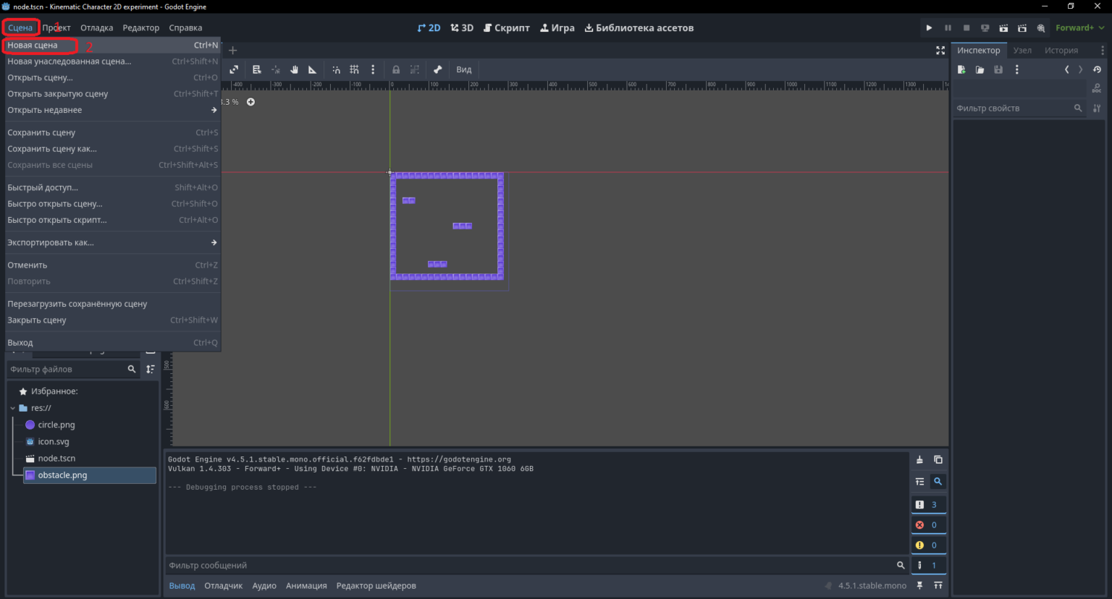Expand Открыть недавнее submenu
1112x599 pixels.
click(x=112, y=110)
